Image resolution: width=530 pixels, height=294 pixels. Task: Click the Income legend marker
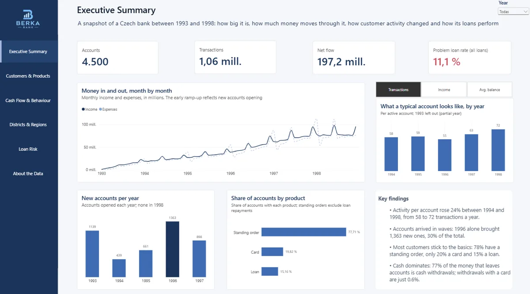point(83,109)
